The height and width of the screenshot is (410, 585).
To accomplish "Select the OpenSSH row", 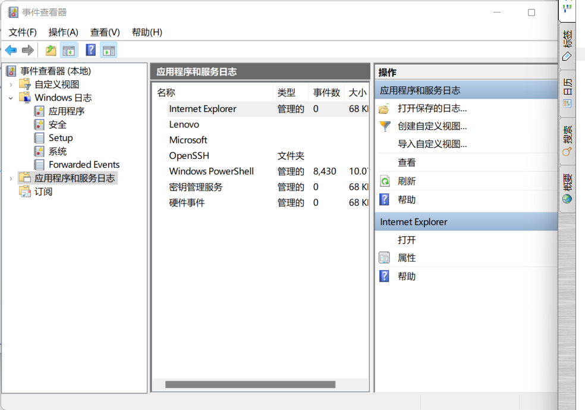I will (x=268, y=156).
